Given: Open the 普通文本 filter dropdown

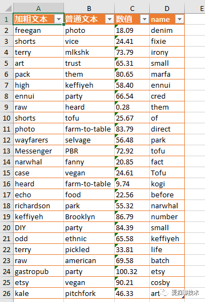Looking at the screenshot, I should tap(109, 19).
